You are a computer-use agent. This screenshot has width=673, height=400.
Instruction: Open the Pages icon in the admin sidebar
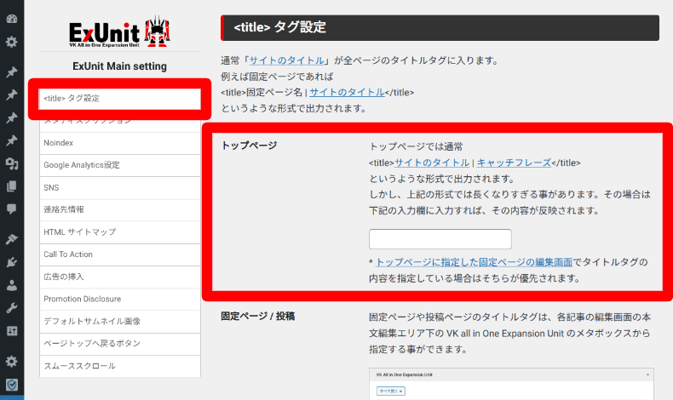pyautogui.click(x=12, y=186)
